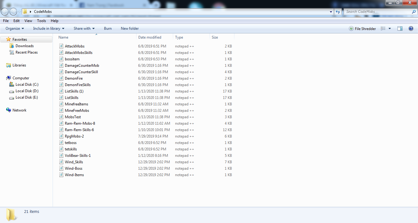Click the ListSkills (1) file icon
Viewport: 418px width, 223px height.
click(x=61, y=91)
